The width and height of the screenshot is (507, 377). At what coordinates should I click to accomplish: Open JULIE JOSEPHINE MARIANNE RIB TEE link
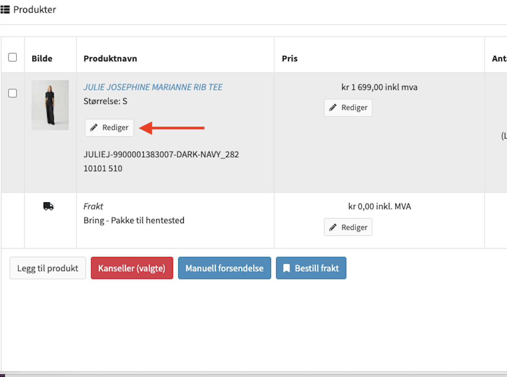(x=153, y=87)
